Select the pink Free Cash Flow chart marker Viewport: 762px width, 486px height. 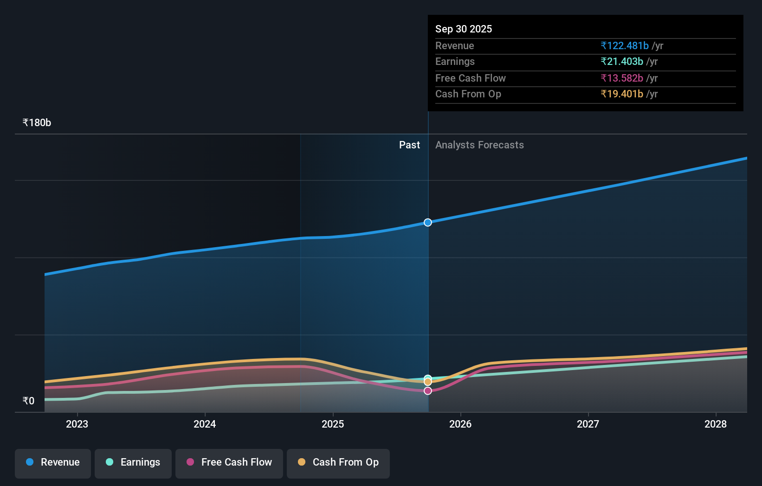427,391
